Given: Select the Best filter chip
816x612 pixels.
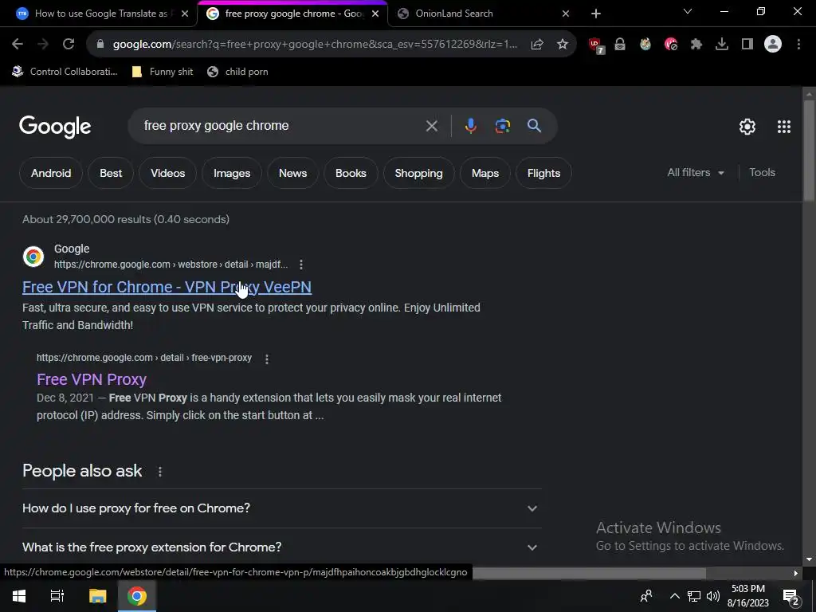Looking at the screenshot, I should click(111, 173).
